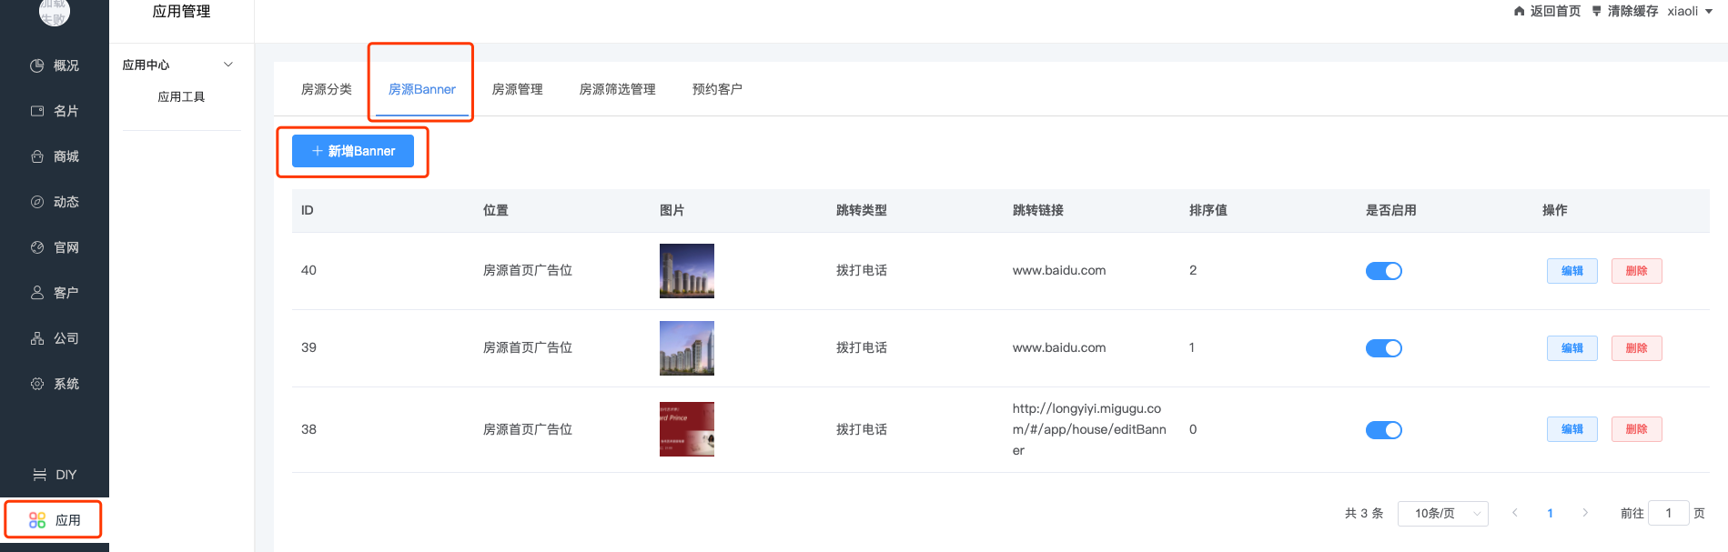Click the 跳转链接 column header

click(x=1038, y=210)
